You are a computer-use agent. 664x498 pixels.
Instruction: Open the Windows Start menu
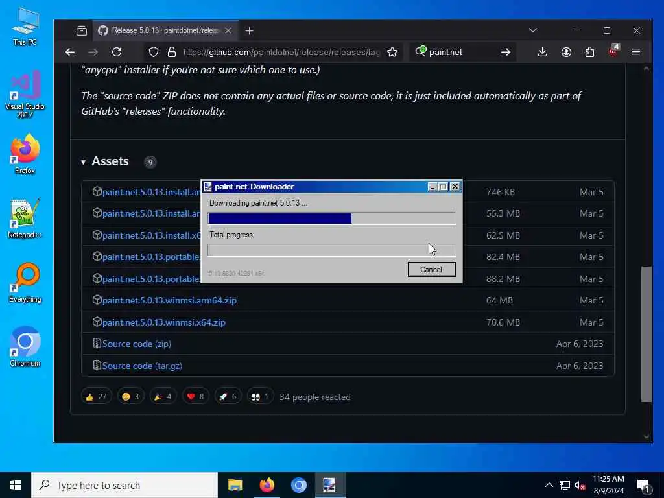[16, 485]
